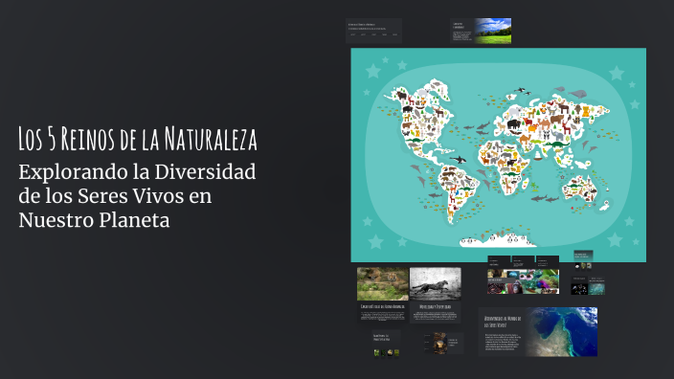The image size is (674, 379).
Task: Click the subtitle 'Explorando la Diversidad de los Seres Vivos'
Action: tap(137, 184)
